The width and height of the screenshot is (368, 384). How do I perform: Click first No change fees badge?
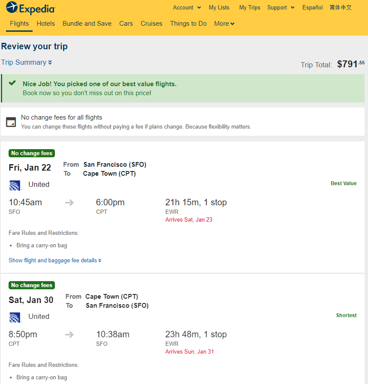[32, 153]
